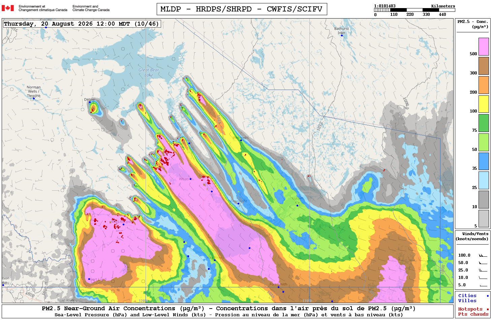
Task: Click the blue city dot at Bathurst Inlet
Action: 342,35
